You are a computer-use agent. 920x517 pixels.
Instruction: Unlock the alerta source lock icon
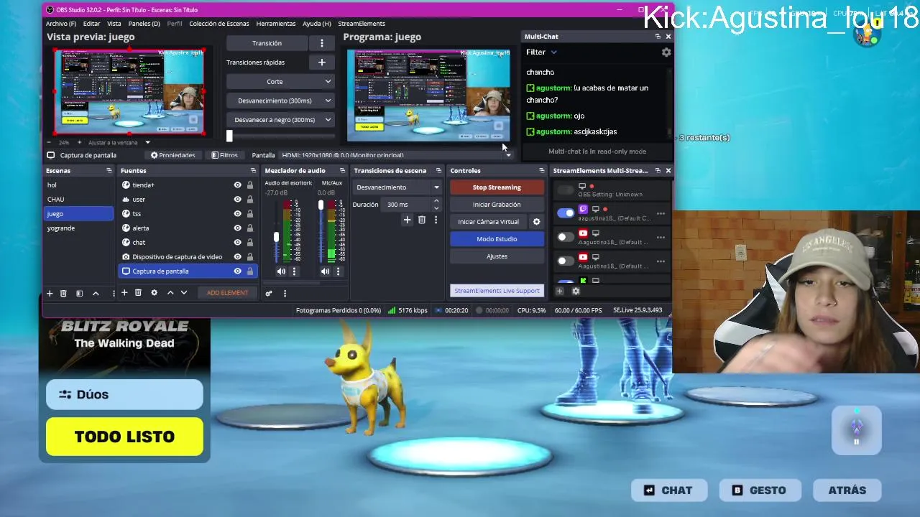pyautogui.click(x=250, y=228)
